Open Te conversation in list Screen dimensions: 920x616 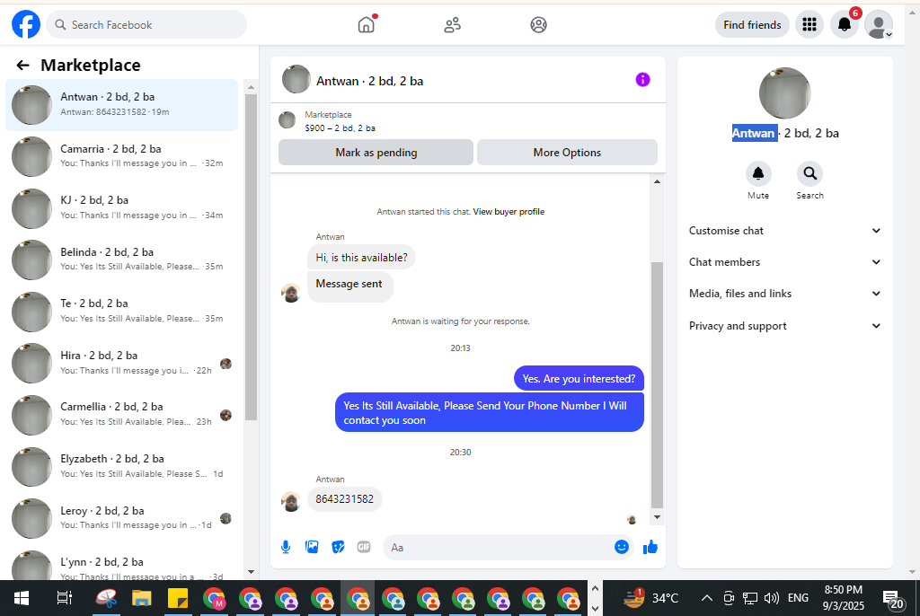[122, 311]
